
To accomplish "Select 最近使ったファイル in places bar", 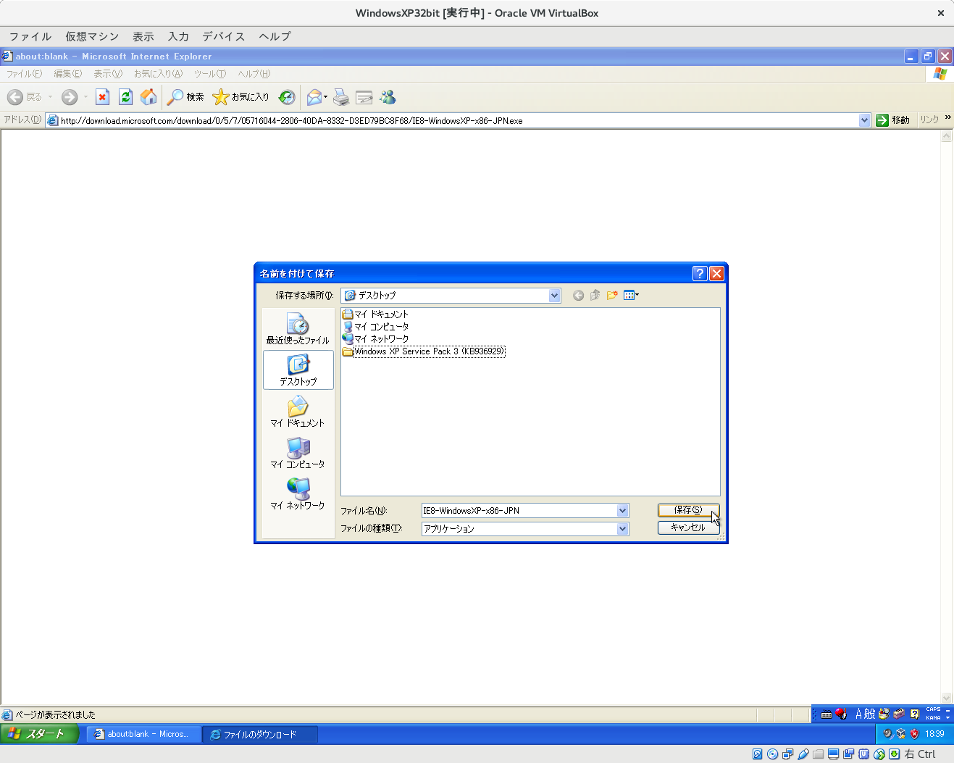I will (x=298, y=328).
